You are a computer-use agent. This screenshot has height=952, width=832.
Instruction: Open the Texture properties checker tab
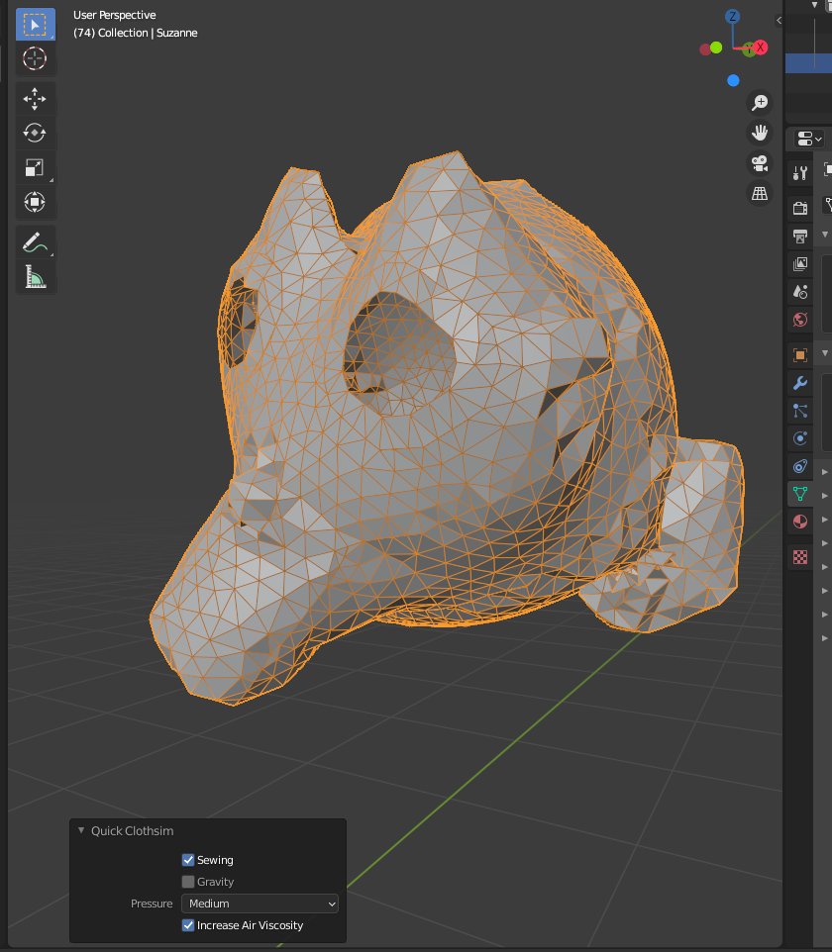pos(800,557)
